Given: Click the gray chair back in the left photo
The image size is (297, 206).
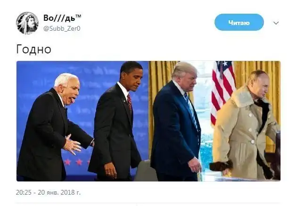Looking at the screenshot, I should click(146, 171).
